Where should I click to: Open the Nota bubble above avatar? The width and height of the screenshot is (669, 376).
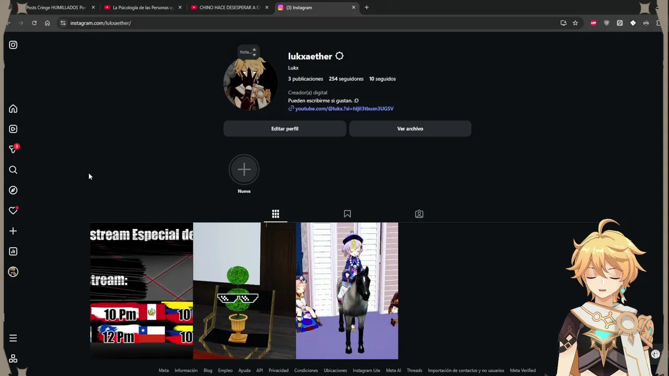(248, 52)
